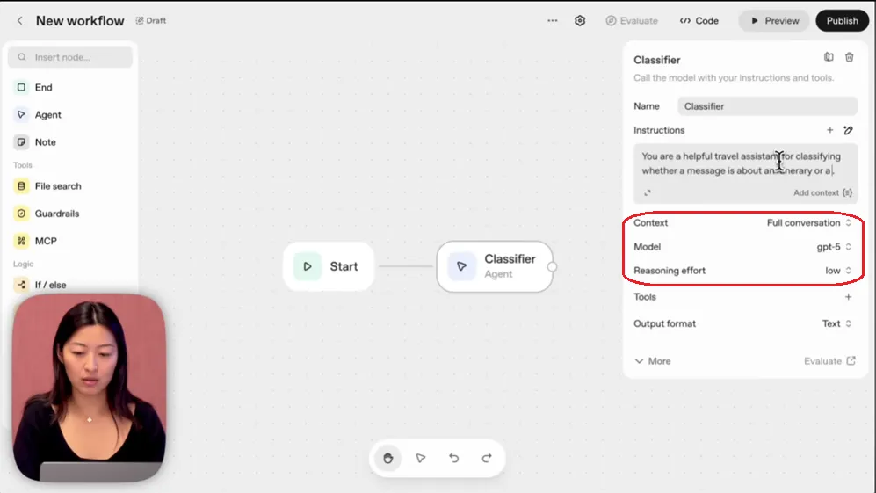
Task: Open the three-dot more options menu
Action: (552, 21)
